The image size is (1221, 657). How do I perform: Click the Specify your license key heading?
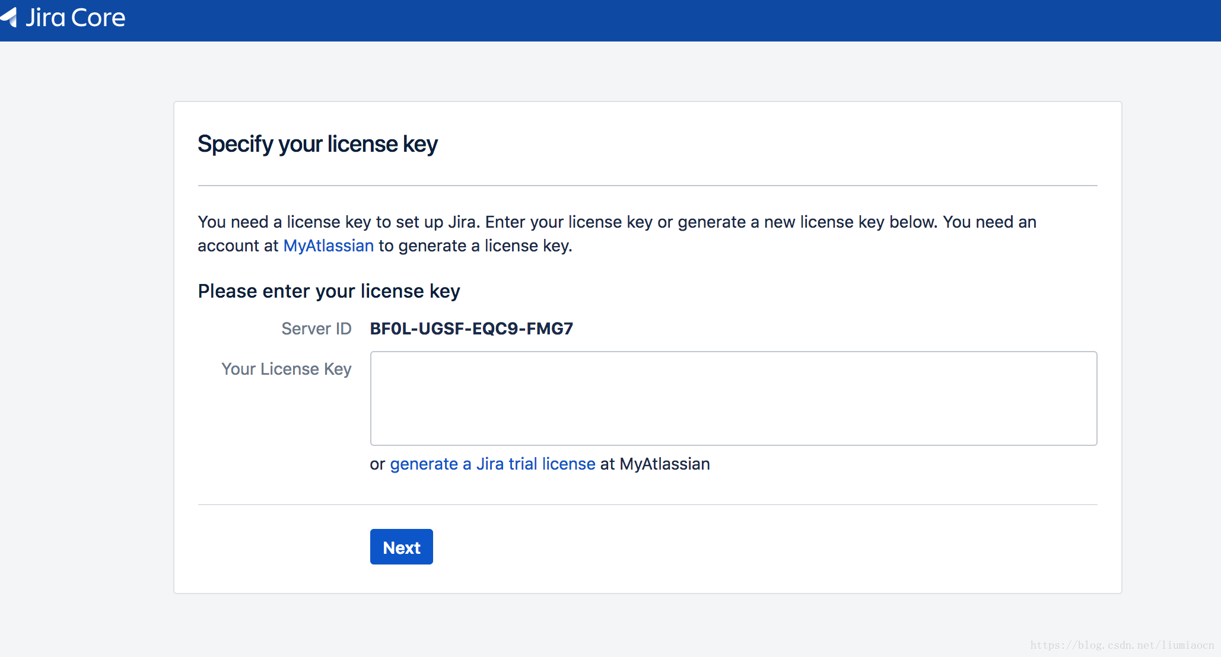pyautogui.click(x=317, y=144)
